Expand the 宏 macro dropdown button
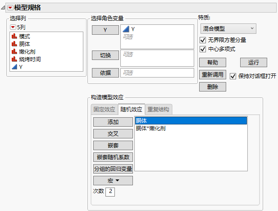This screenshot has height=211, width=278. click(x=113, y=181)
